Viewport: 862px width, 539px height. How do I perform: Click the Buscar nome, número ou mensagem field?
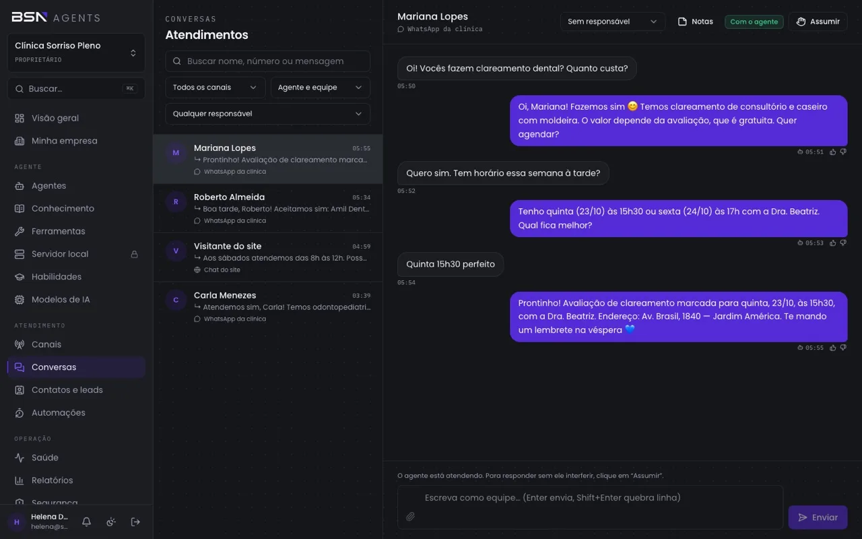[x=268, y=61]
